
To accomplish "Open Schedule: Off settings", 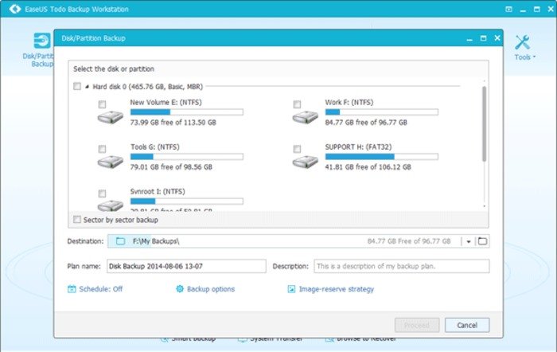I will coord(100,289).
